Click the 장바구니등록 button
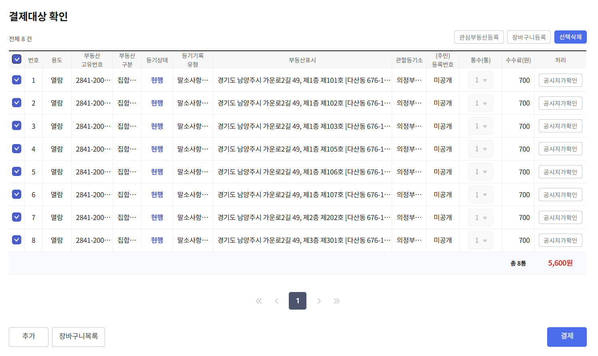598x356 pixels. pos(528,37)
